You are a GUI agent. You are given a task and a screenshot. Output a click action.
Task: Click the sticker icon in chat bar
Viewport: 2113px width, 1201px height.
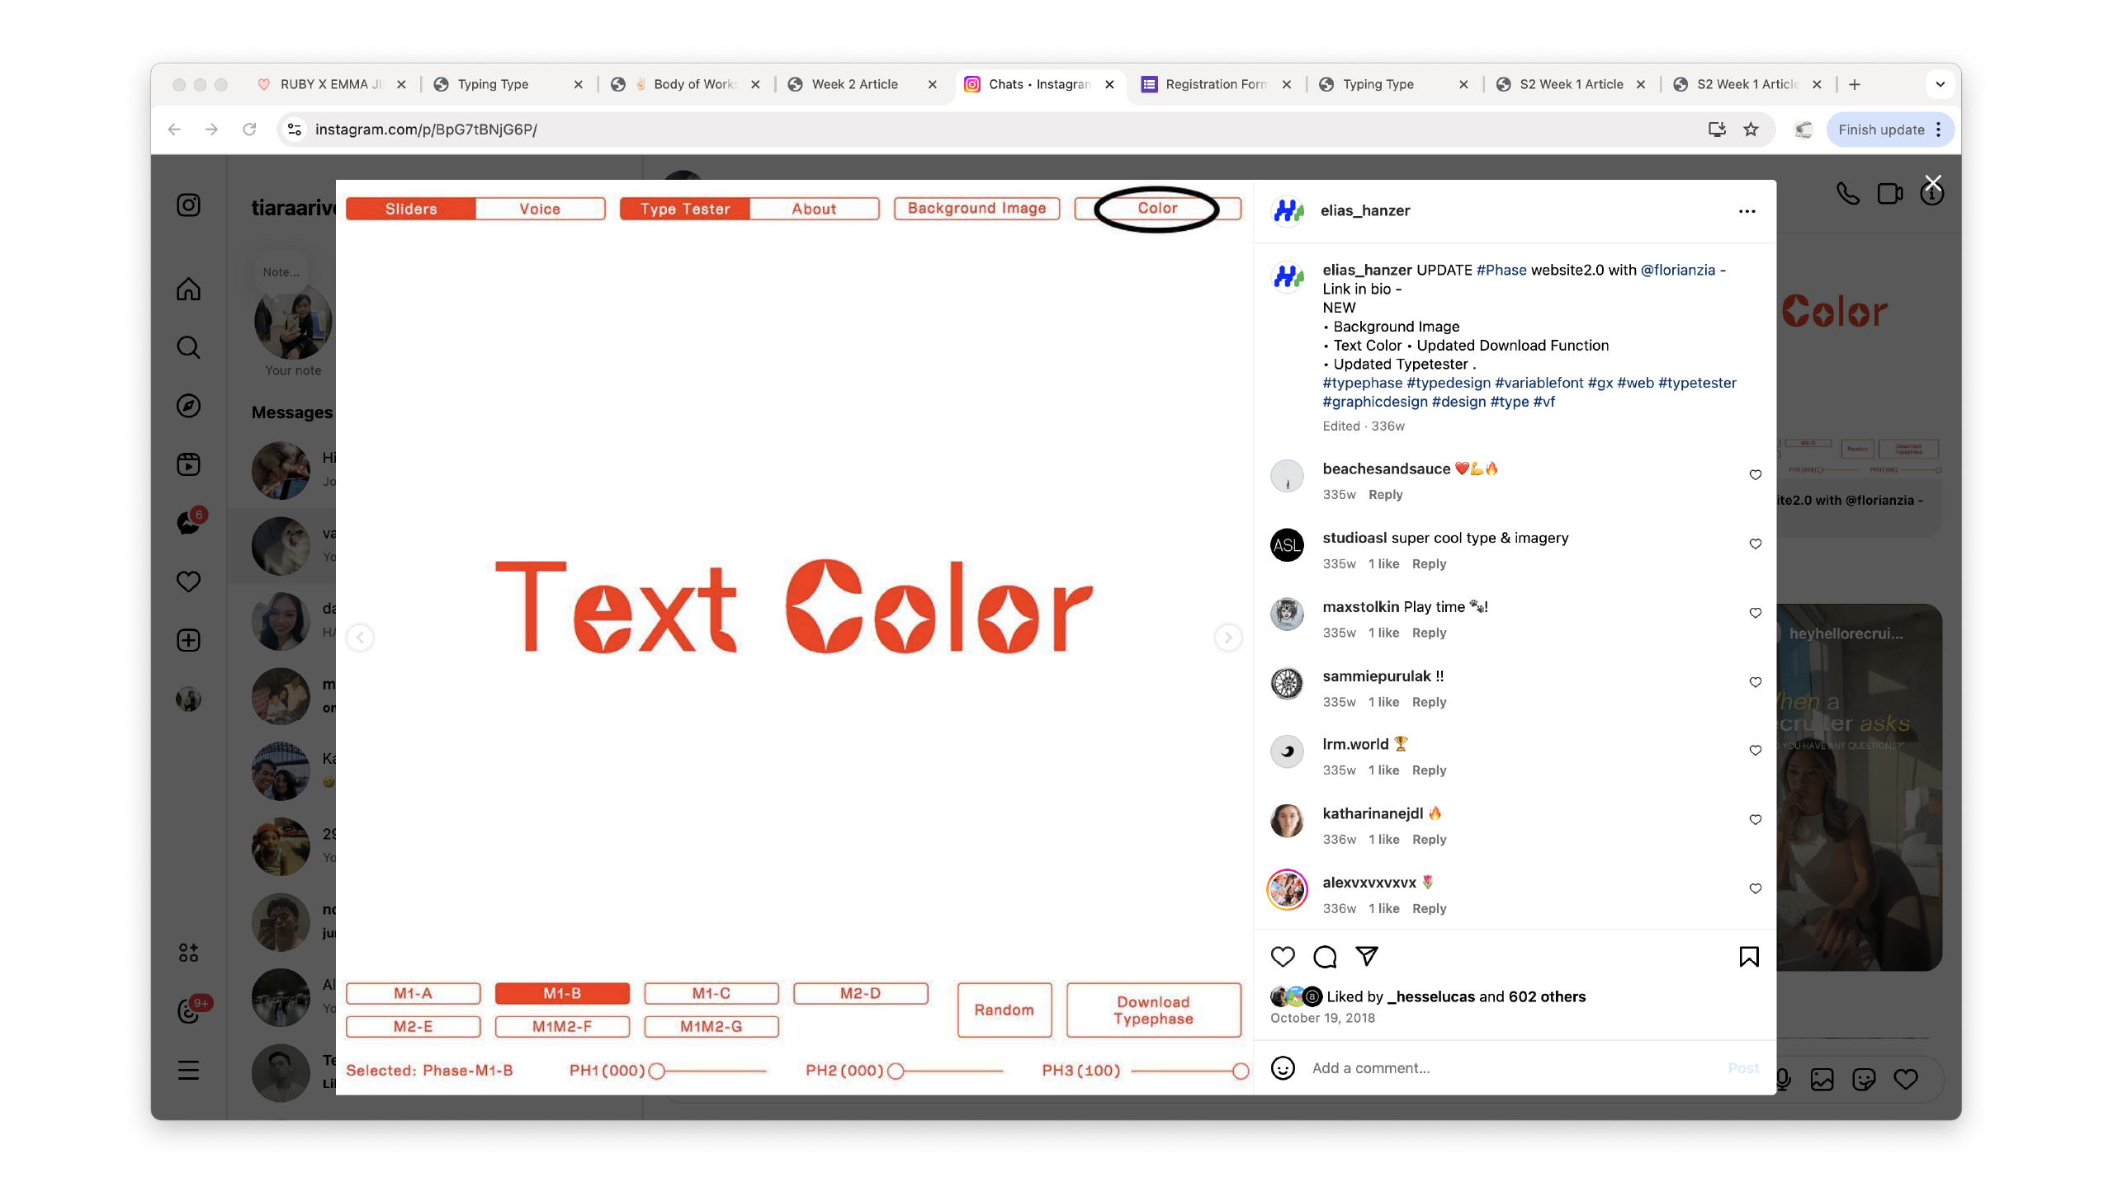pos(1864,1079)
